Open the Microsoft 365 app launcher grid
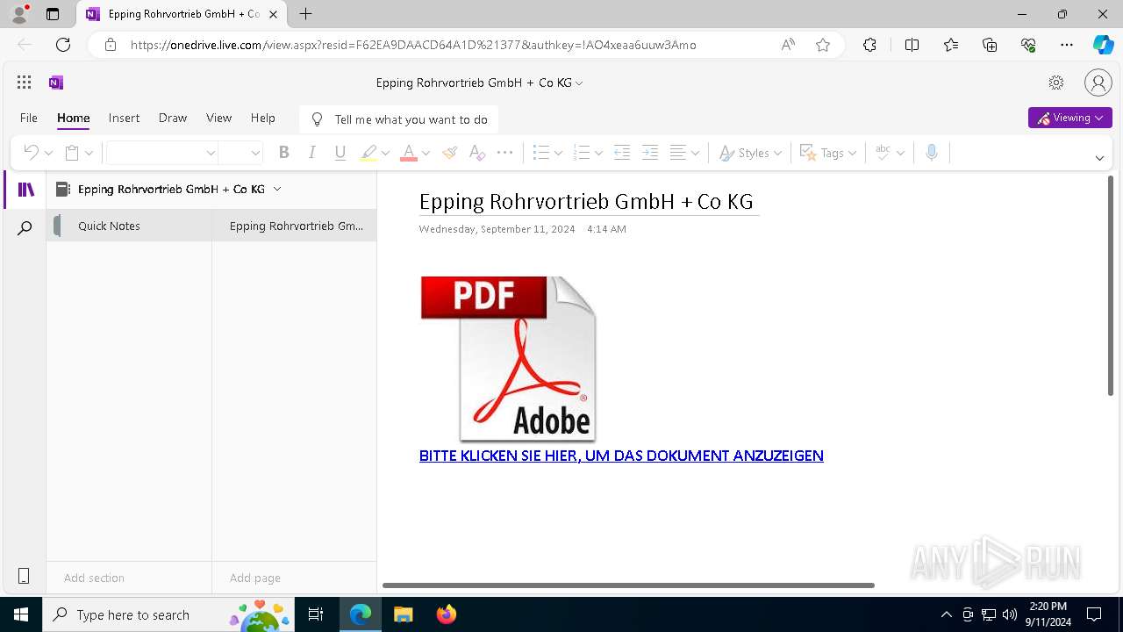The image size is (1123, 632). 25,83
